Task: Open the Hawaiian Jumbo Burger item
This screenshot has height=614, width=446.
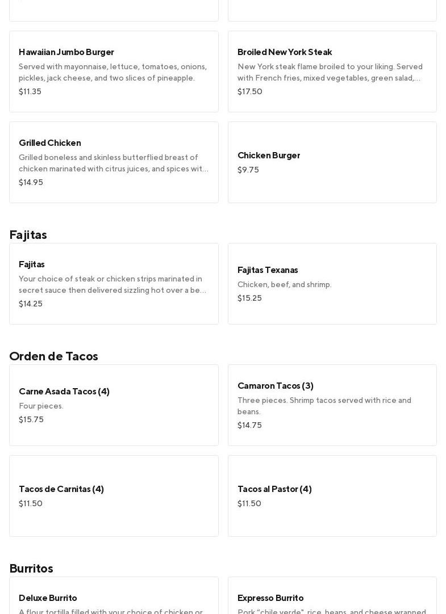Action: (x=114, y=71)
